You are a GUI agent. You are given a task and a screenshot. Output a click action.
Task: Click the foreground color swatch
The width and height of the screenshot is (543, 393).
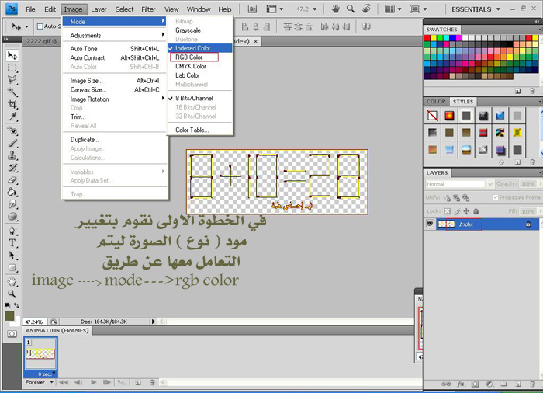tap(9, 316)
